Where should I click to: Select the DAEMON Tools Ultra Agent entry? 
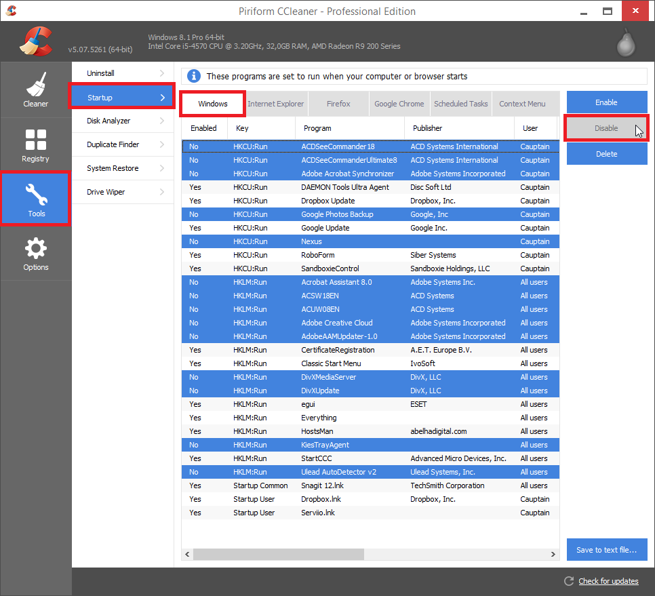pos(370,187)
